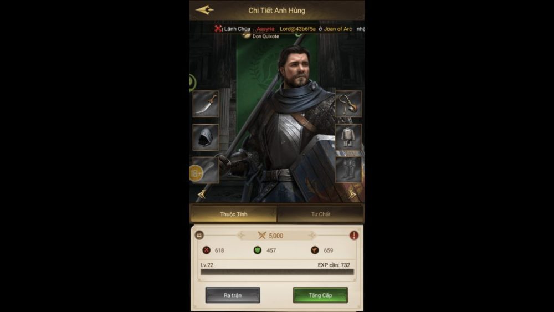Tap the green defense stat 457
The width and height of the screenshot is (554, 312).
point(265,250)
